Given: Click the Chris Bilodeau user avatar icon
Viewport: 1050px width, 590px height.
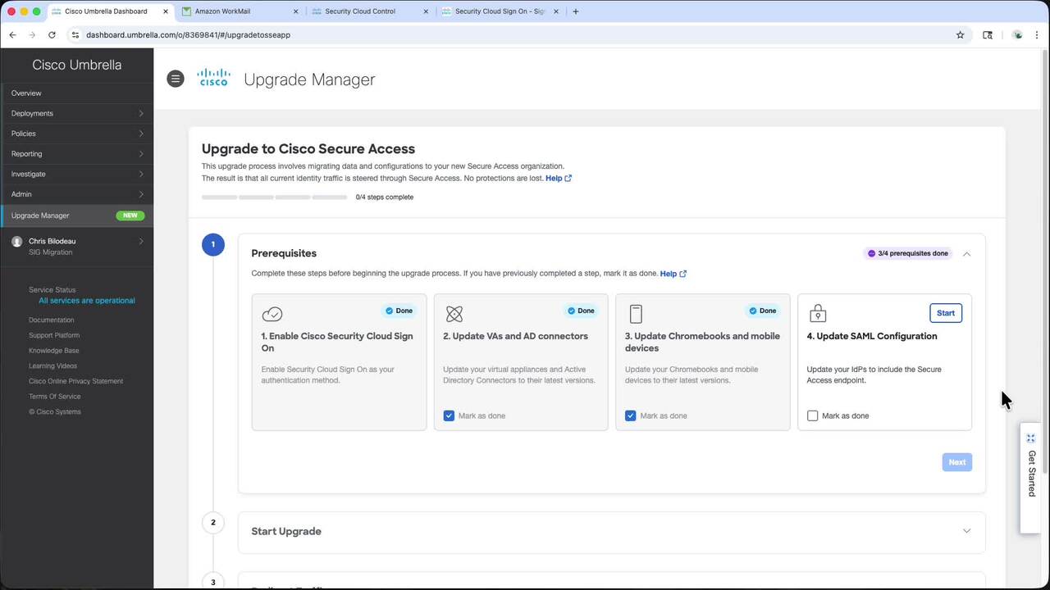Looking at the screenshot, I should (17, 242).
